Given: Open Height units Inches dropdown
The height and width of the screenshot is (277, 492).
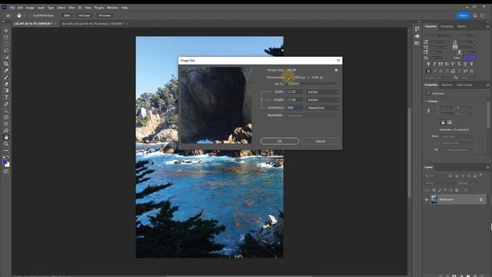Looking at the screenshot, I should coord(323,100).
